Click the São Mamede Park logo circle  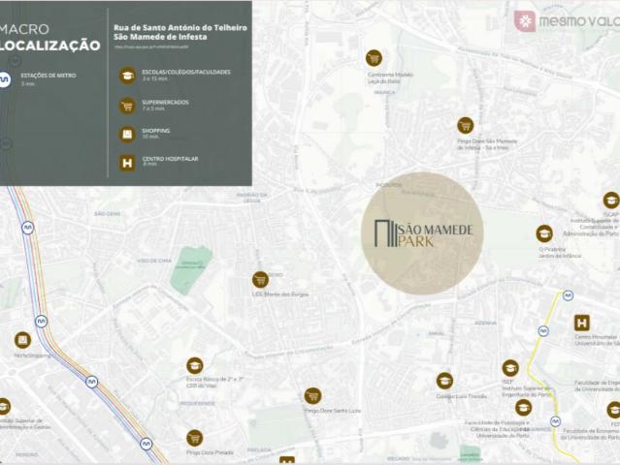tap(422, 233)
